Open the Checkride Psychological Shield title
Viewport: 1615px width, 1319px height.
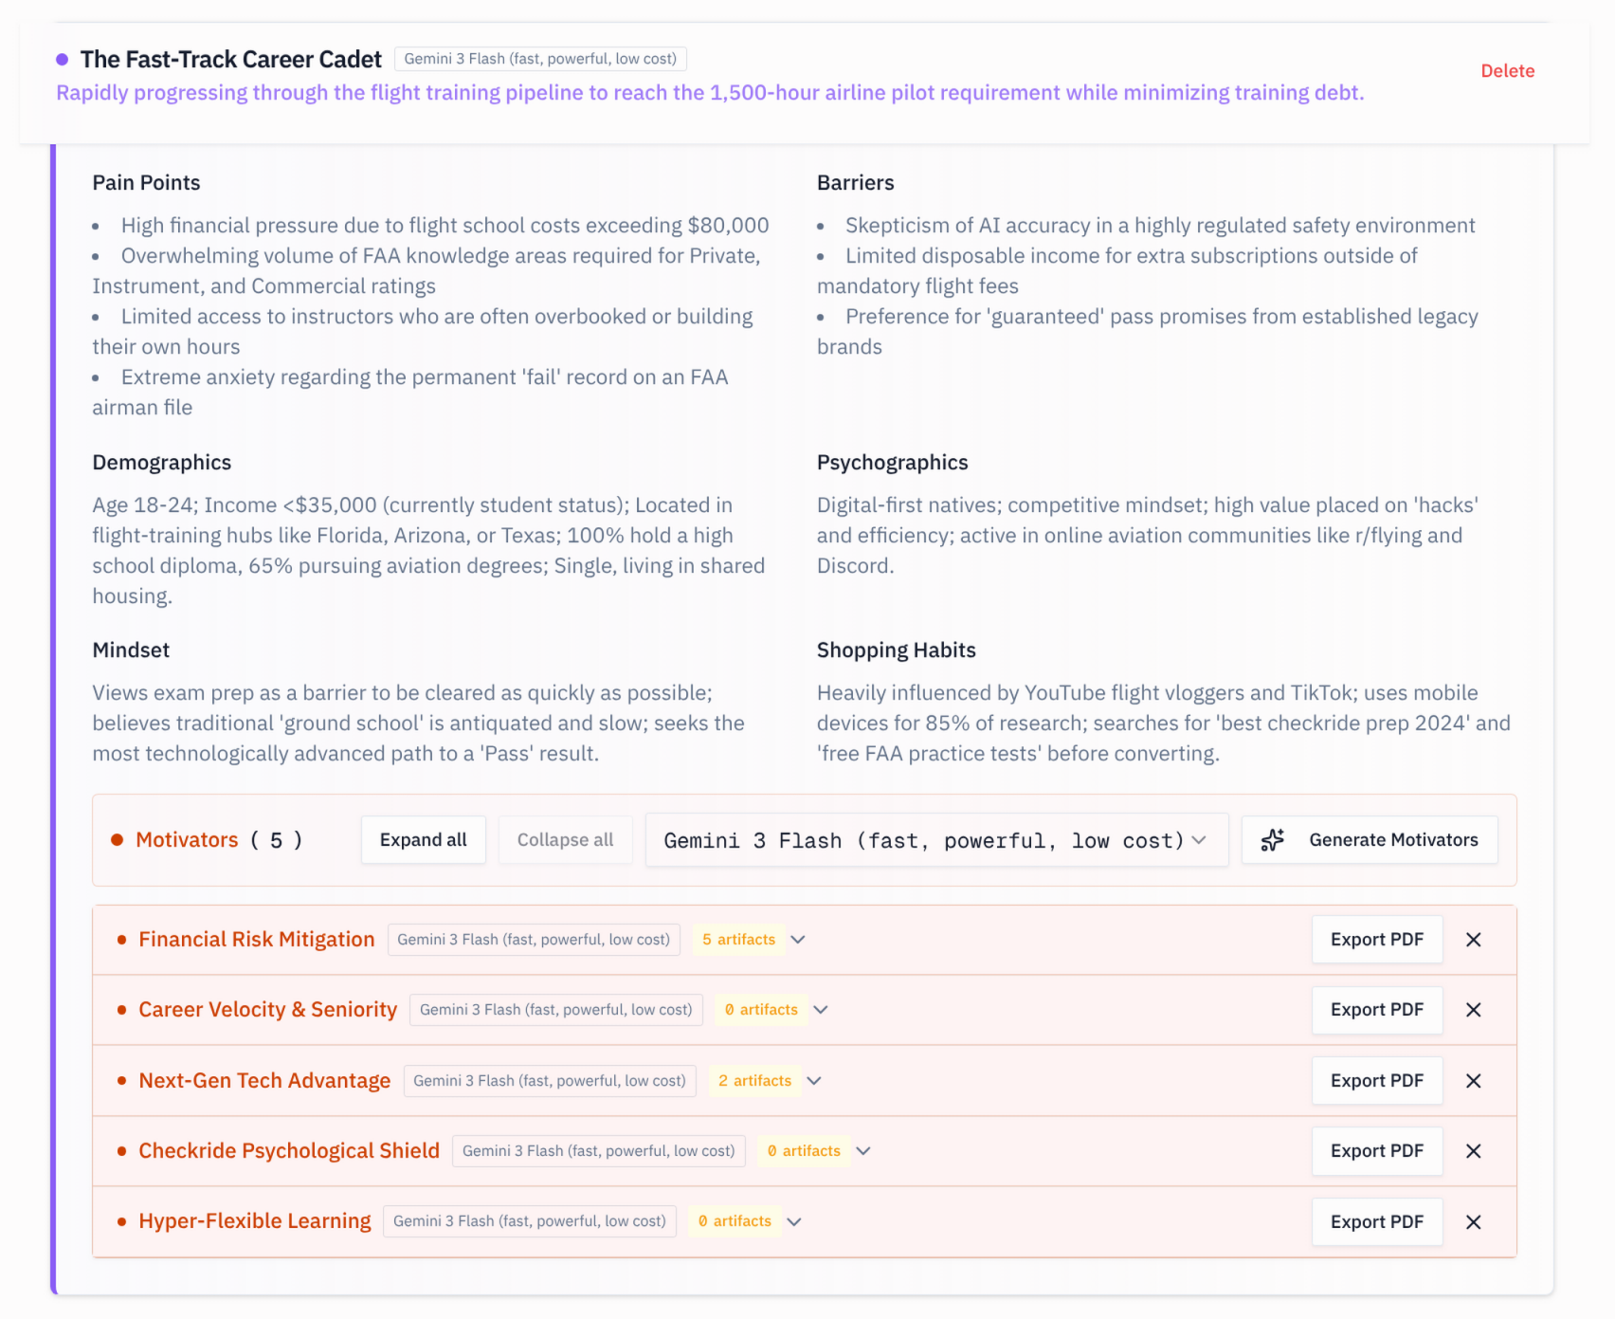pos(289,1151)
